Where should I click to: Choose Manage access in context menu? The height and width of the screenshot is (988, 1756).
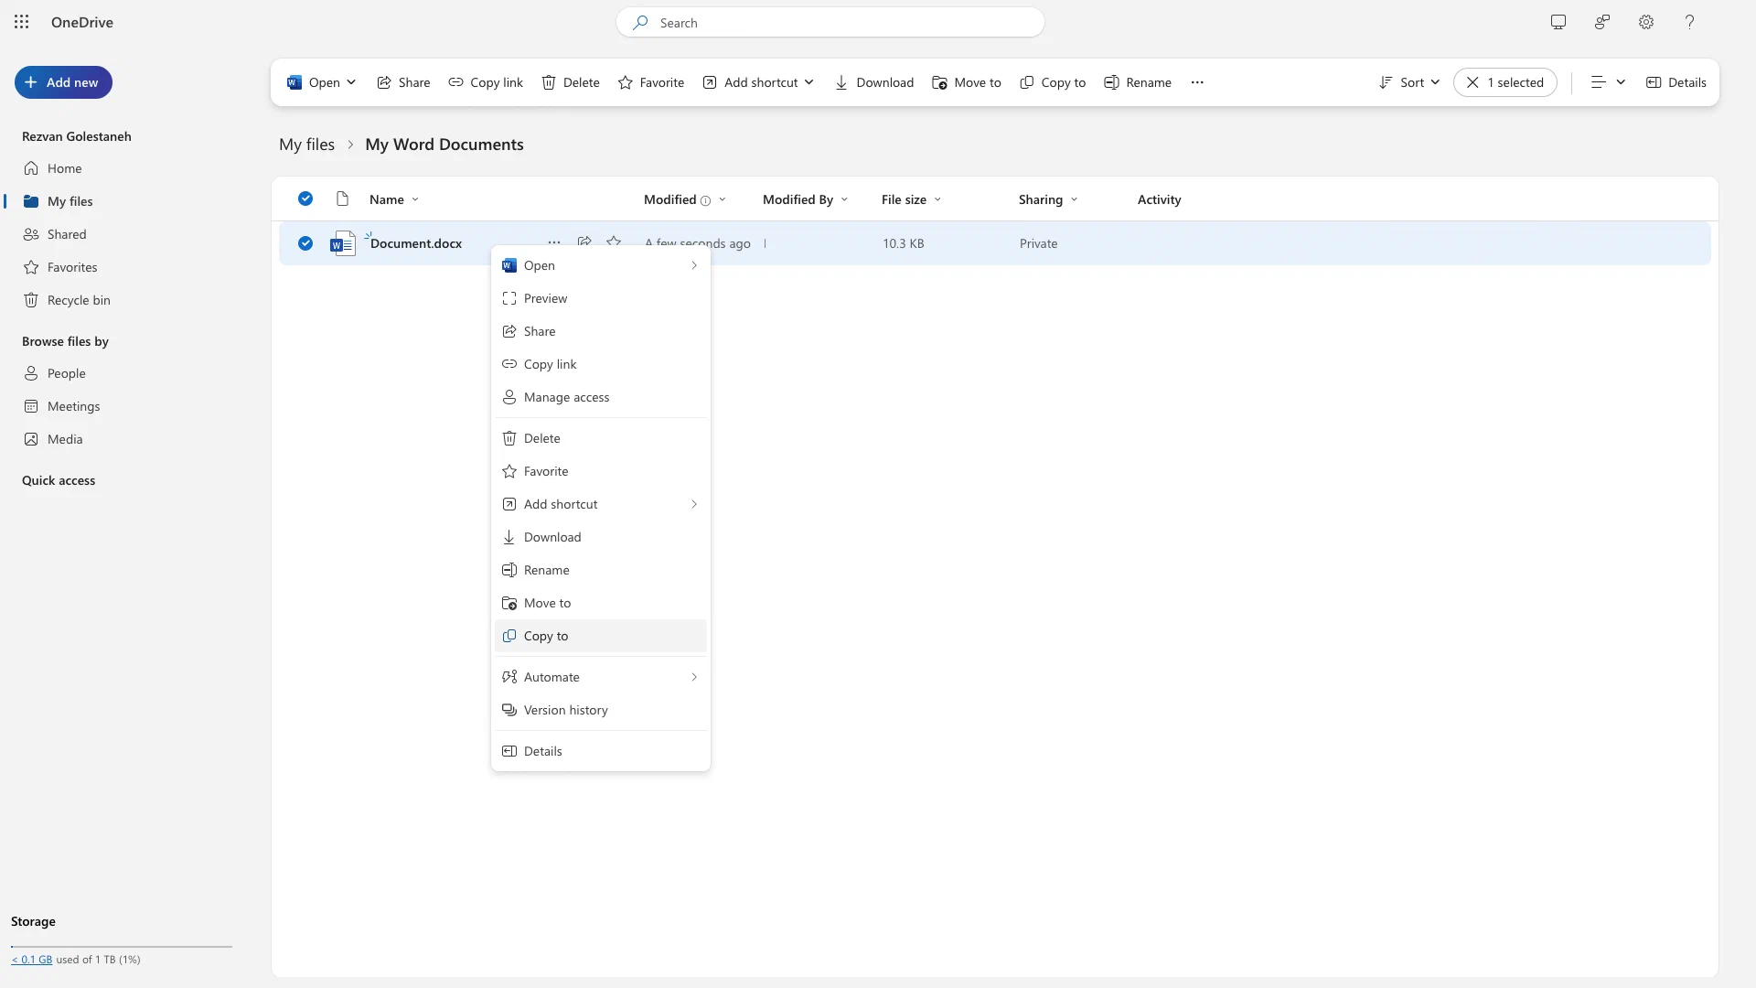[601, 397]
